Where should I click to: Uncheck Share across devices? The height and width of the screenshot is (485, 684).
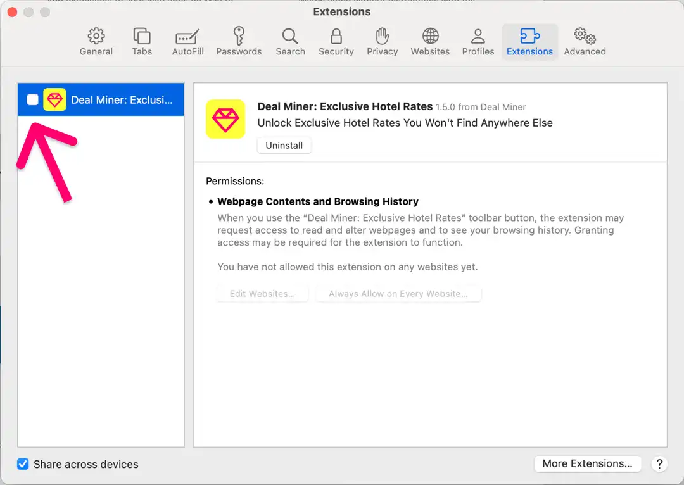click(x=23, y=463)
